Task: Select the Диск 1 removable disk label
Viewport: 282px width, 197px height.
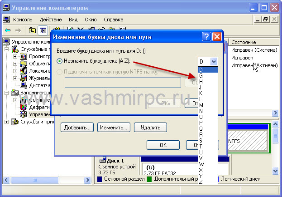Action: point(116,161)
